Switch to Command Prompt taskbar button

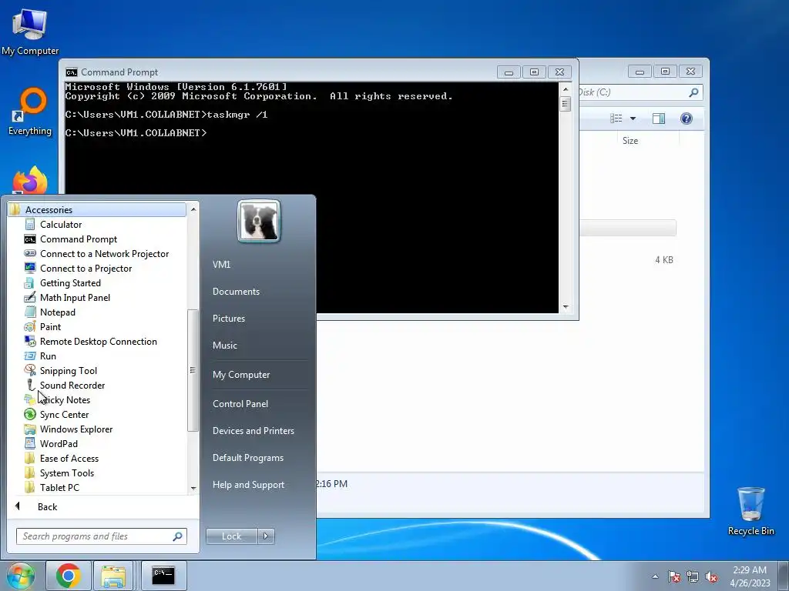point(163,576)
